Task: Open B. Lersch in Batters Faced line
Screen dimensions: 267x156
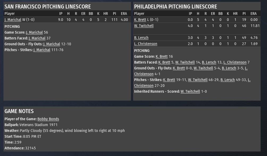Action: tap(209, 62)
